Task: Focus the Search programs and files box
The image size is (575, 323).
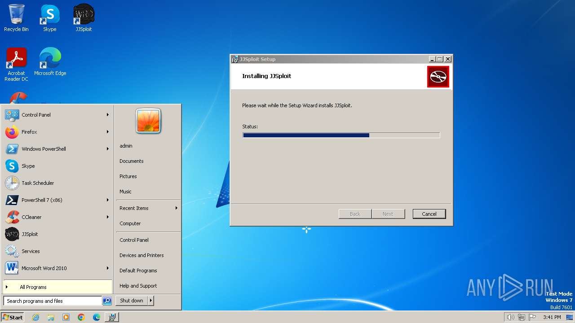Action: (x=53, y=301)
